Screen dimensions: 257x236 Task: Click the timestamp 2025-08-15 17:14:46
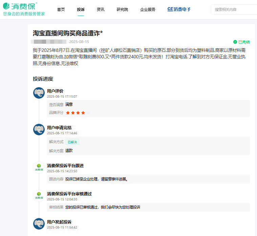click(62, 133)
